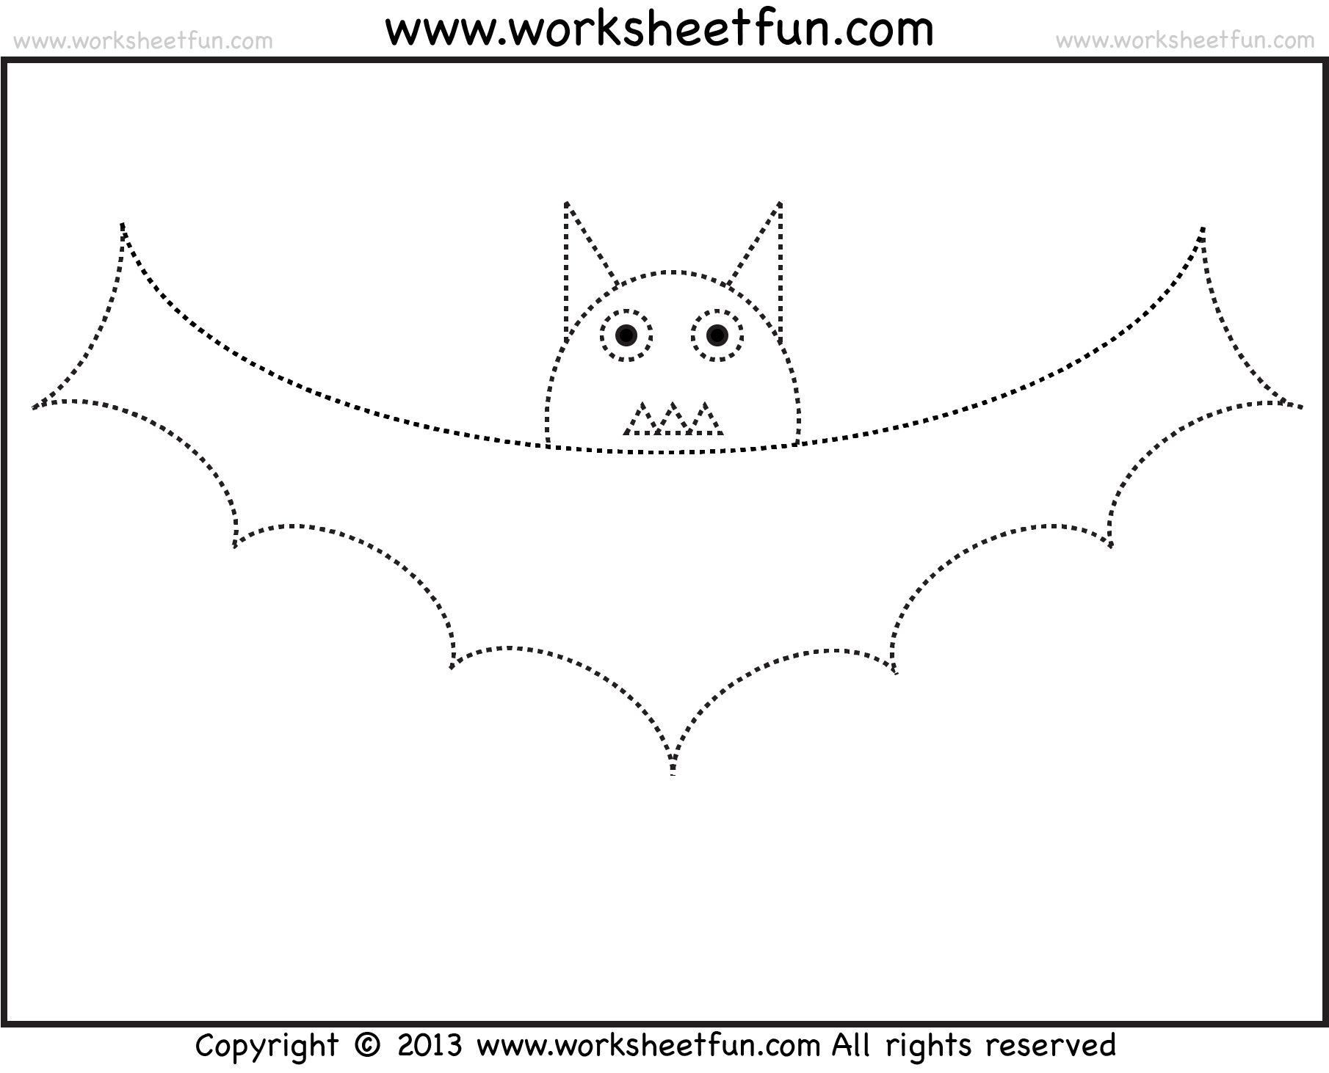Click the "All rights reserved" text
This screenshot has width=1329, height=1073.
click(x=973, y=1044)
